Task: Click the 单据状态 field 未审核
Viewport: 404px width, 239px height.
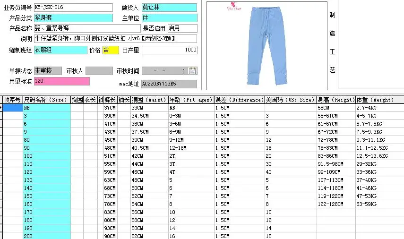Action: coord(48,70)
